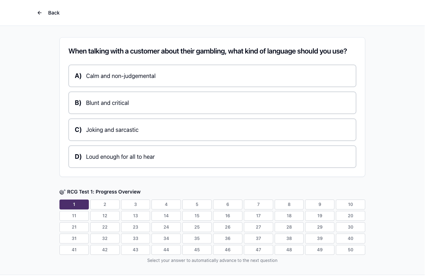
Task: Navigate to question 18
Action: (x=289, y=216)
